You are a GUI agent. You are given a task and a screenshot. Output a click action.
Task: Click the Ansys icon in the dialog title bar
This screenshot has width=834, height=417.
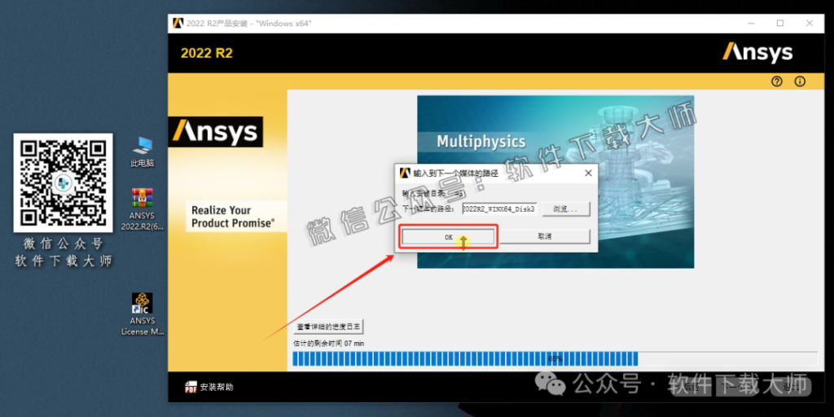click(x=405, y=173)
